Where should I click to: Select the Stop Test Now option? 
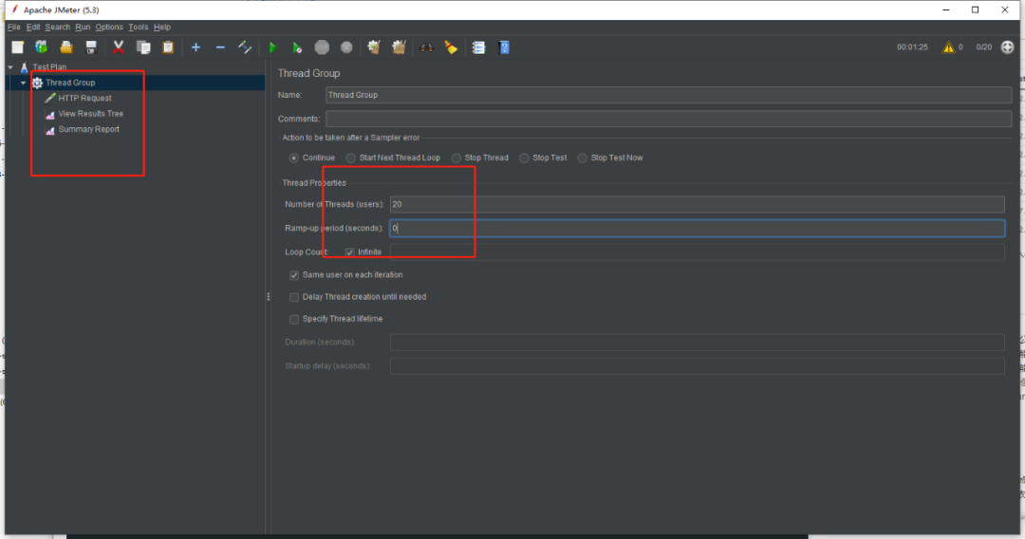tap(583, 158)
